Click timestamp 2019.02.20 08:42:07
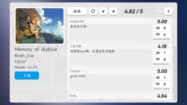This screenshot has height=105, width=187. point(161,64)
